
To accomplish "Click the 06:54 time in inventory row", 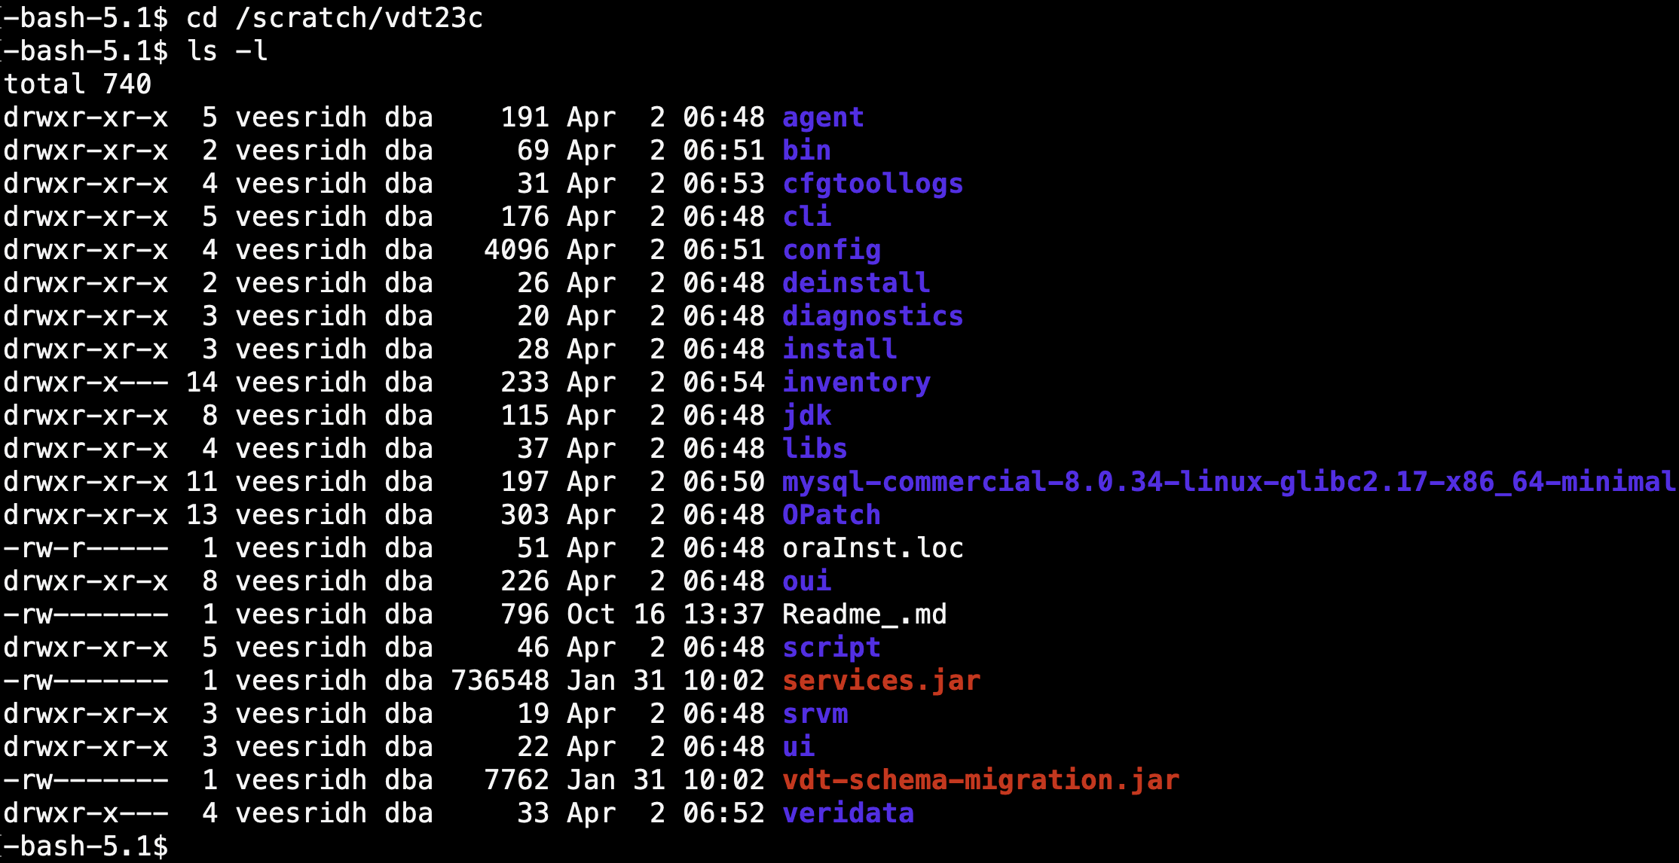I will pyautogui.click(x=723, y=383).
